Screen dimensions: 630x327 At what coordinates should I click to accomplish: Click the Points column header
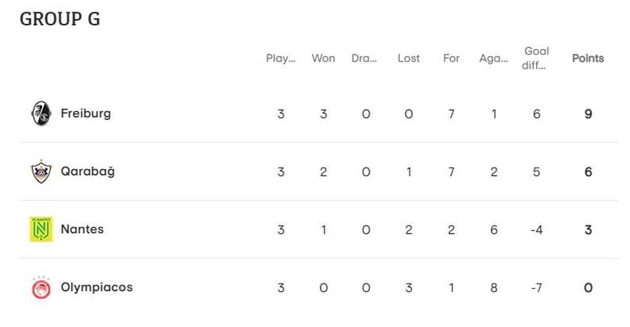(x=588, y=58)
